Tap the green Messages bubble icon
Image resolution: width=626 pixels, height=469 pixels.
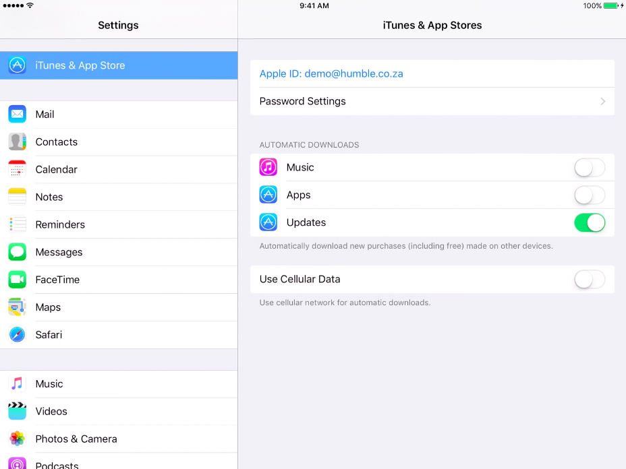[x=17, y=251]
